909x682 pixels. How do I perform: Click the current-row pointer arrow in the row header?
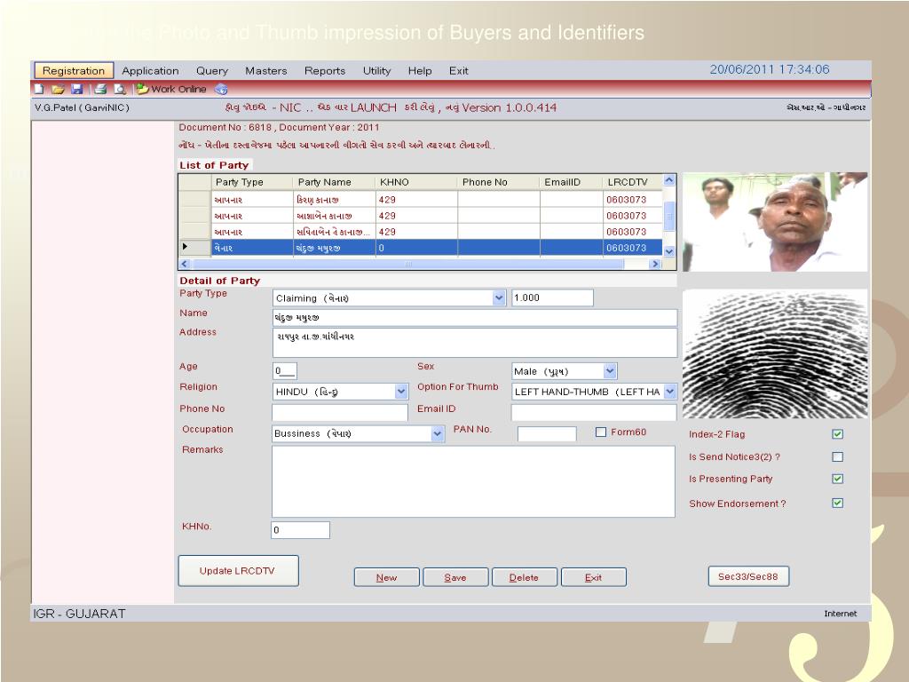click(186, 247)
